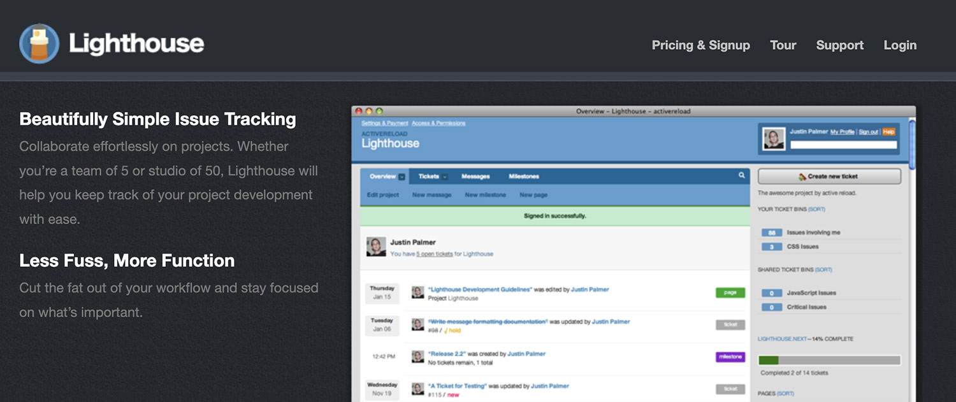Click the search magnifier icon in app screenshot
The height and width of the screenshot is (402, 956).
tap(742, 175)
